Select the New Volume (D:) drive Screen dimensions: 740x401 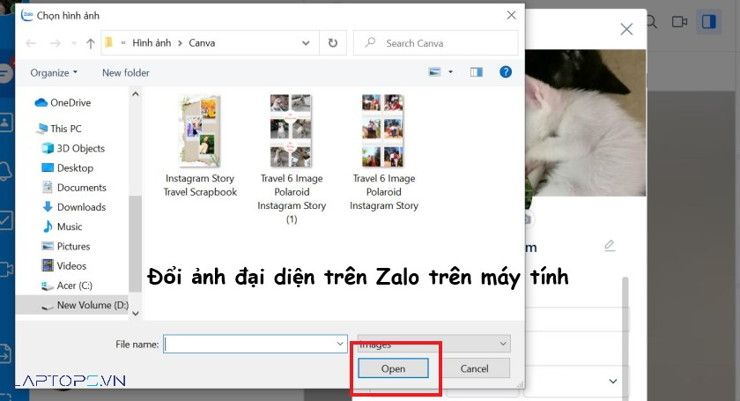click(x=71, y=305)
